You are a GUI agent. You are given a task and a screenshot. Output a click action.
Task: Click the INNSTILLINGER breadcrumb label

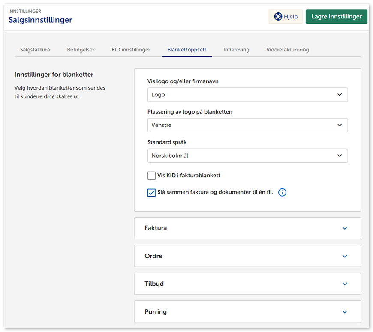click(25, 11)
